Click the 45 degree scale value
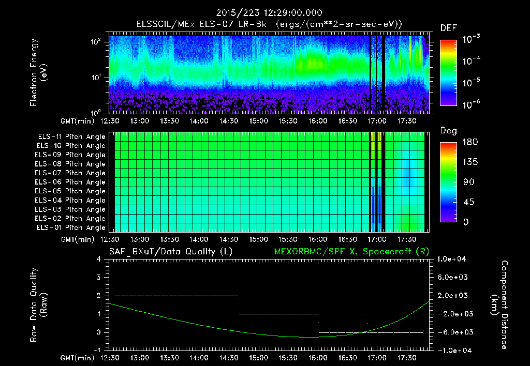Image resolution: width=530 pixels, height=366 pixels. [468, 202]
